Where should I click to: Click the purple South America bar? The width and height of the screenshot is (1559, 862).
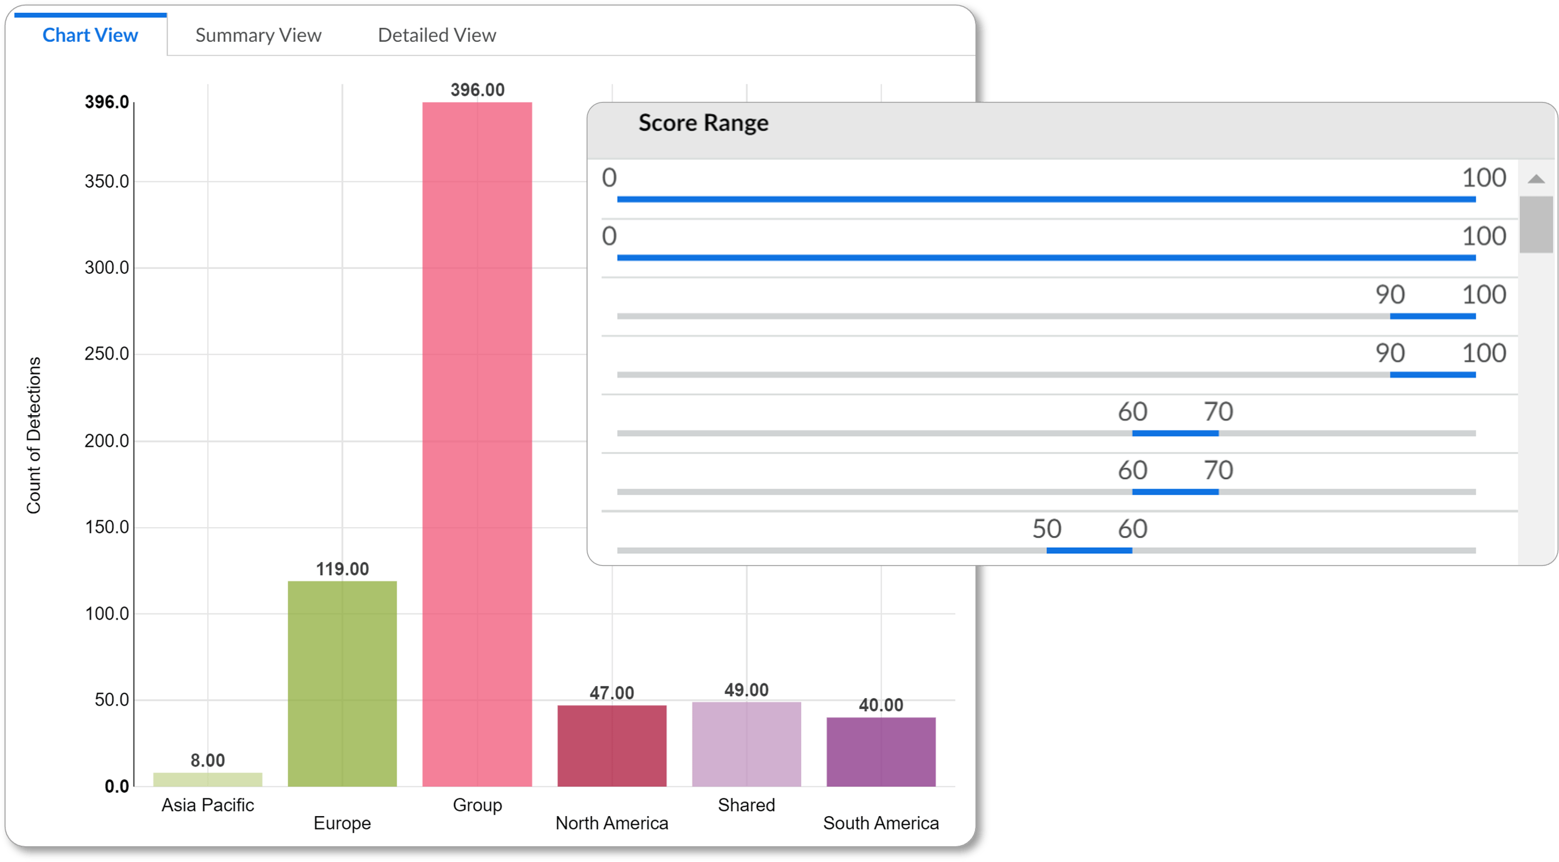pos(881,752)
